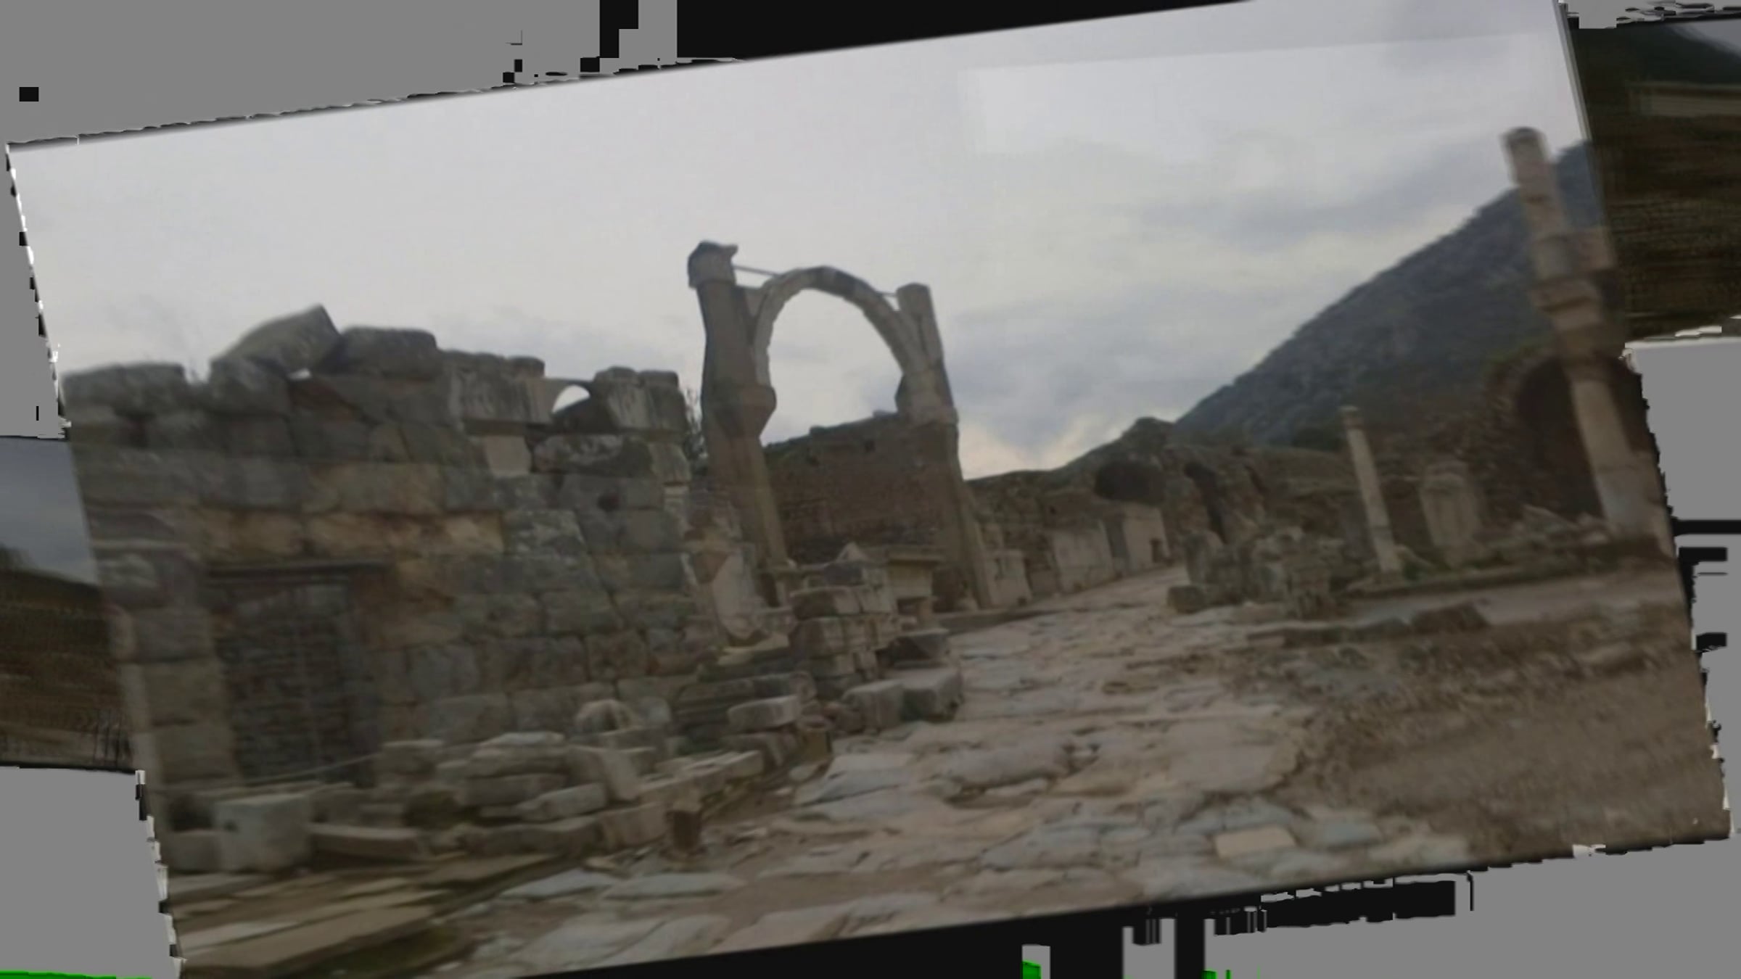Click the small distant arch on wall
Screen dimensions: 1741x979
pos(572,399)
